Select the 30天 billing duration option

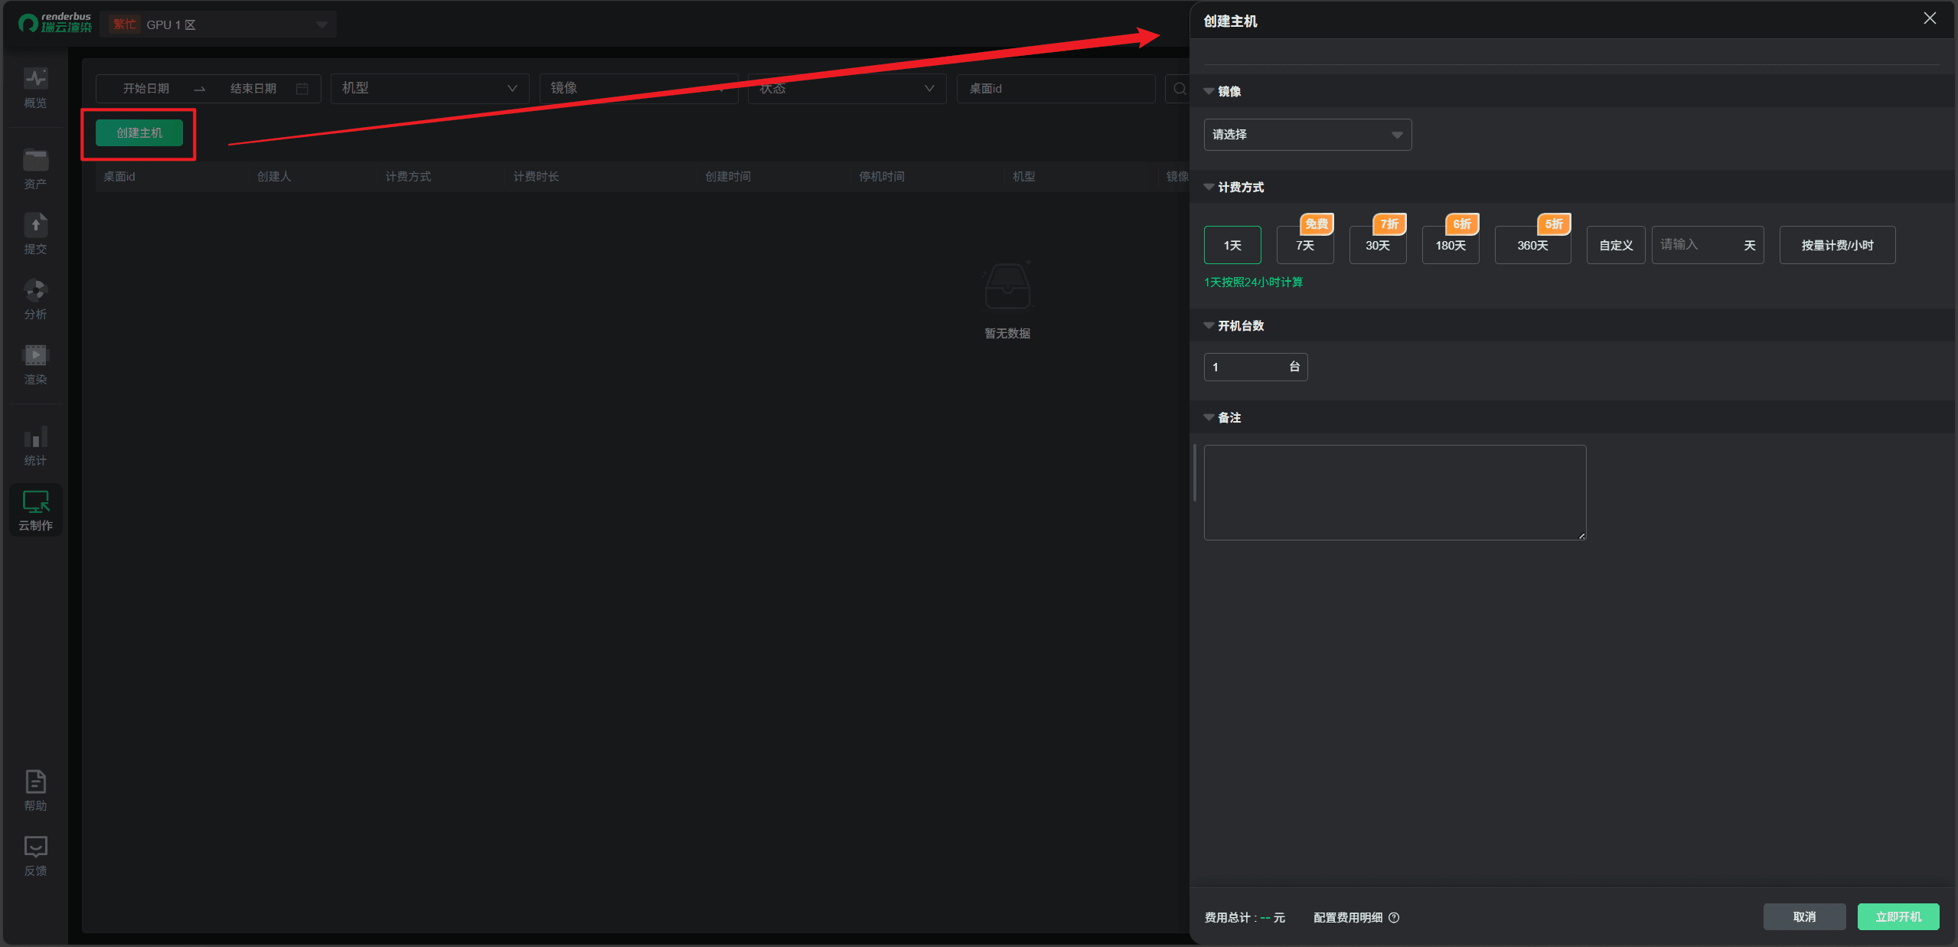[1377, 245]
